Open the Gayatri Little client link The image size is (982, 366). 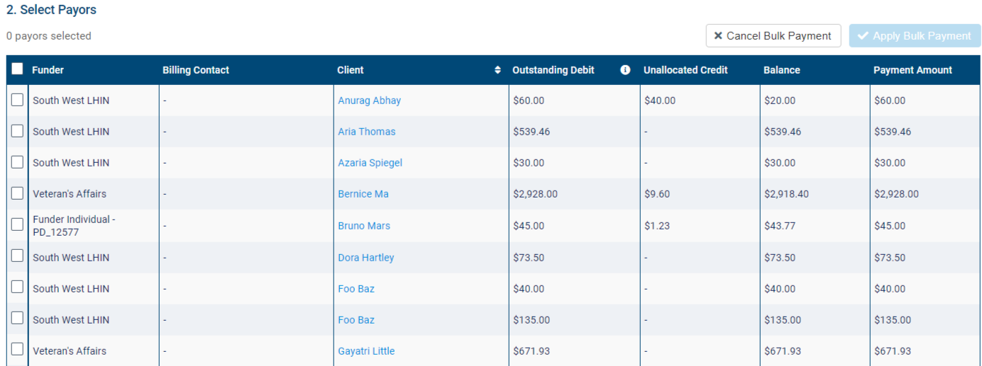[x=366, y=351]
